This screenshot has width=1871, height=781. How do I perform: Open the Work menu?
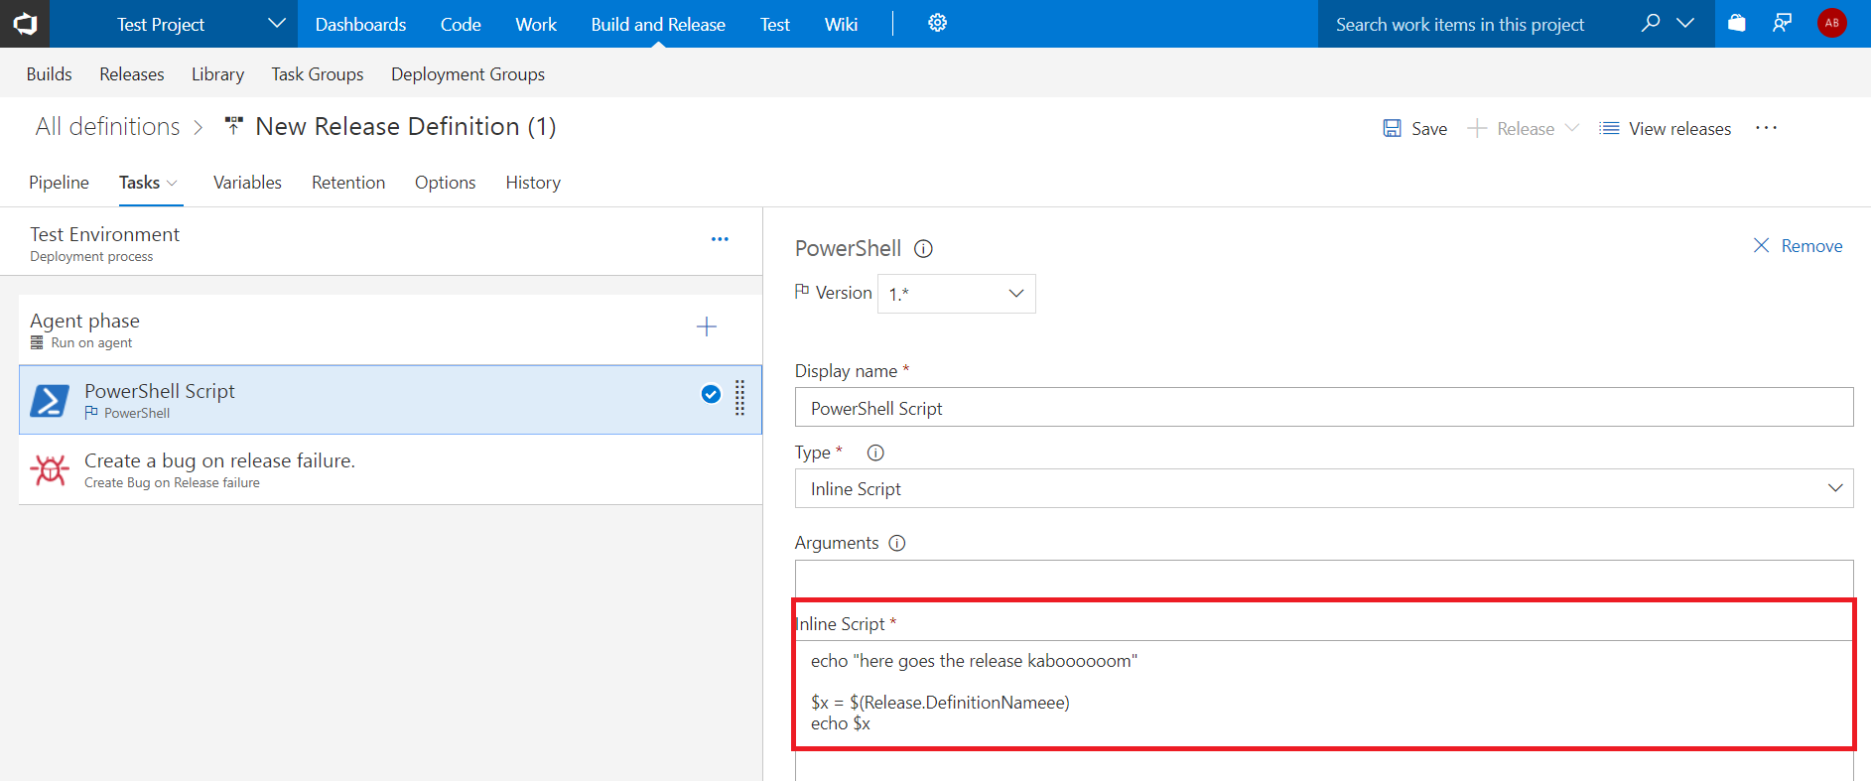(536, 24)
